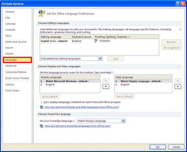The height and width of the screenshot is (152, 187).
Task: Click the Editing Language column header
Action: click(56, 37)
